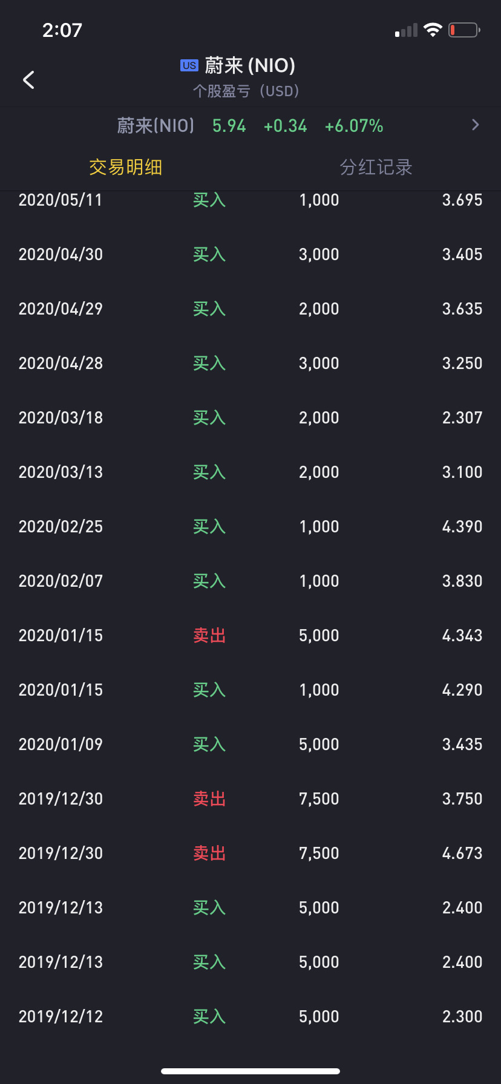501x1084 pixels.
Task: Tap the 2019/12/12 buy at 2.300
Action: (250, 1016)
